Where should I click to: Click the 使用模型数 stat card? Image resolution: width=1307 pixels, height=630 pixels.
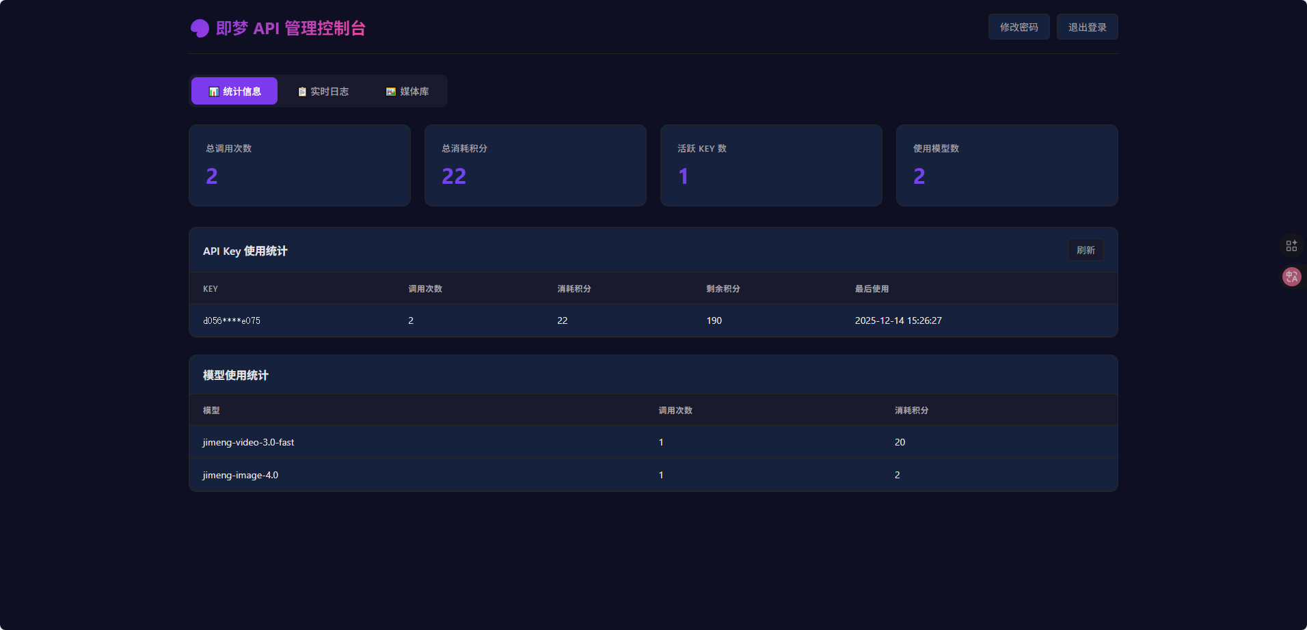coord(1007,165)
